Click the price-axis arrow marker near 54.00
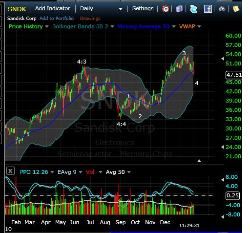This screenshot has height=233, width=250. [223, 59]
